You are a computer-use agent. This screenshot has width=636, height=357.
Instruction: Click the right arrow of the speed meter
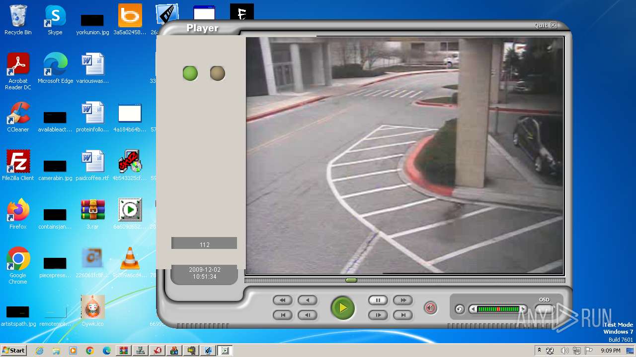[523, 309]
